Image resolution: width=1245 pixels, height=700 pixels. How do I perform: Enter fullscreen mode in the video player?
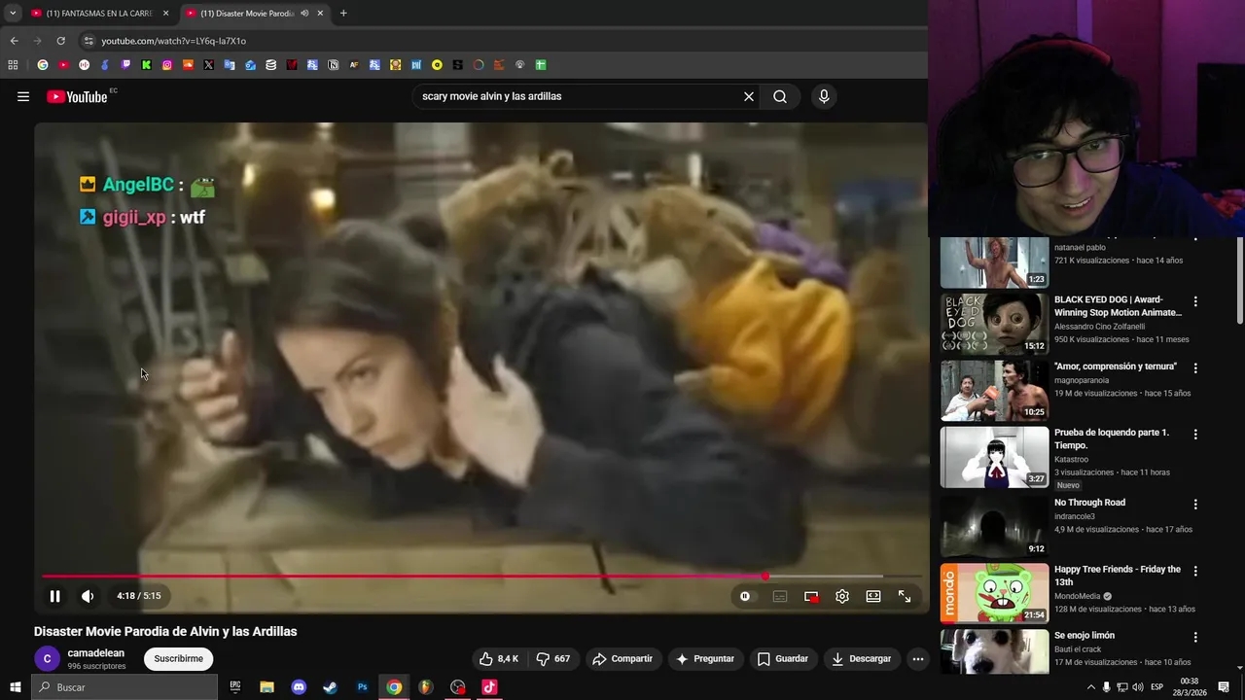pyautogui.click(x=905, y=596)
